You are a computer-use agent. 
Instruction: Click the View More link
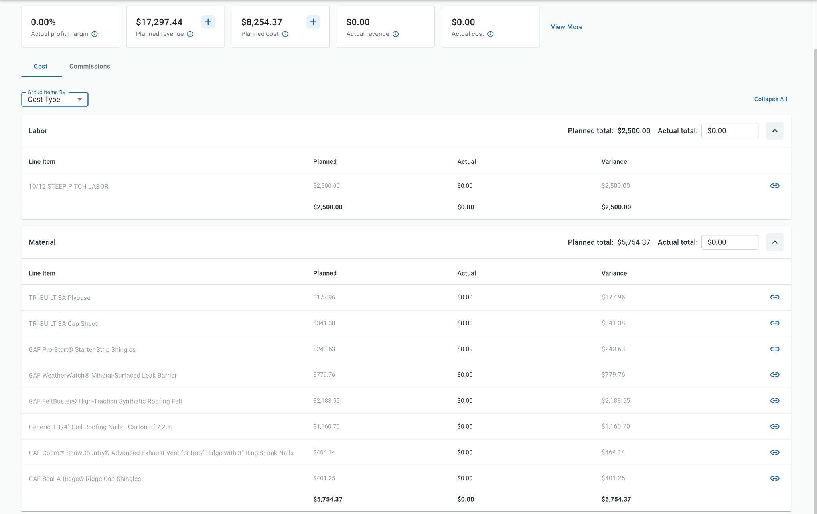tap(566, 27)
